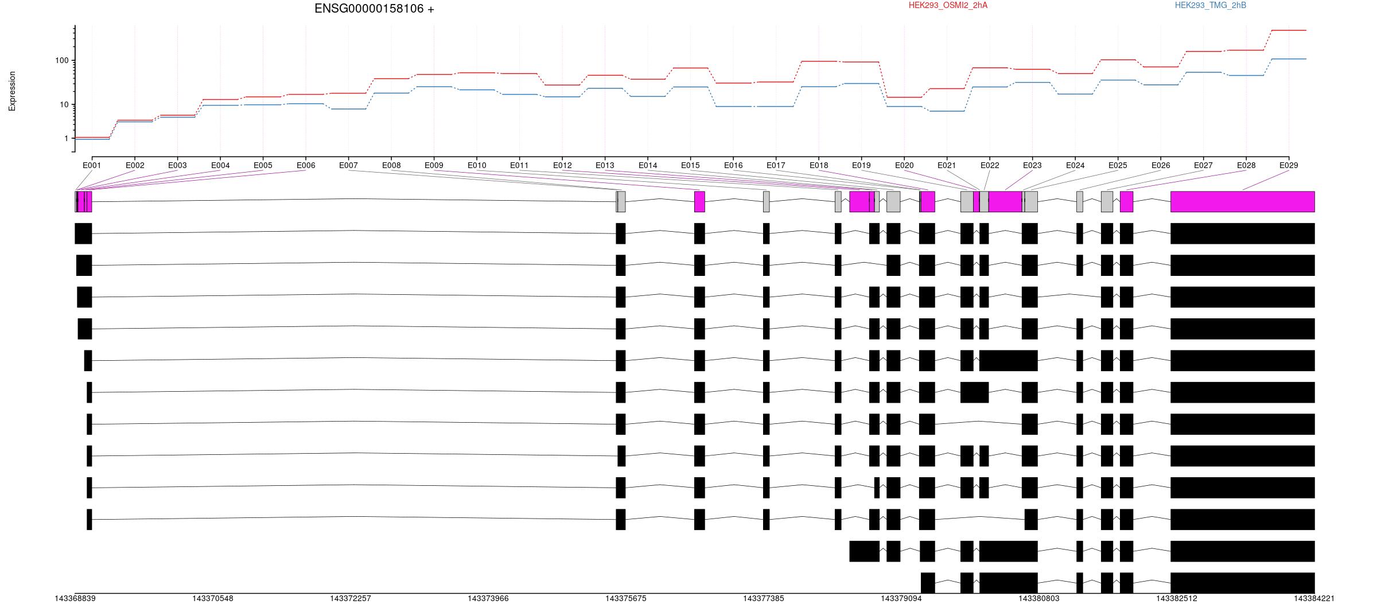Select exon label E029
The image size is (1377, 608).
tap(1289, 165)
